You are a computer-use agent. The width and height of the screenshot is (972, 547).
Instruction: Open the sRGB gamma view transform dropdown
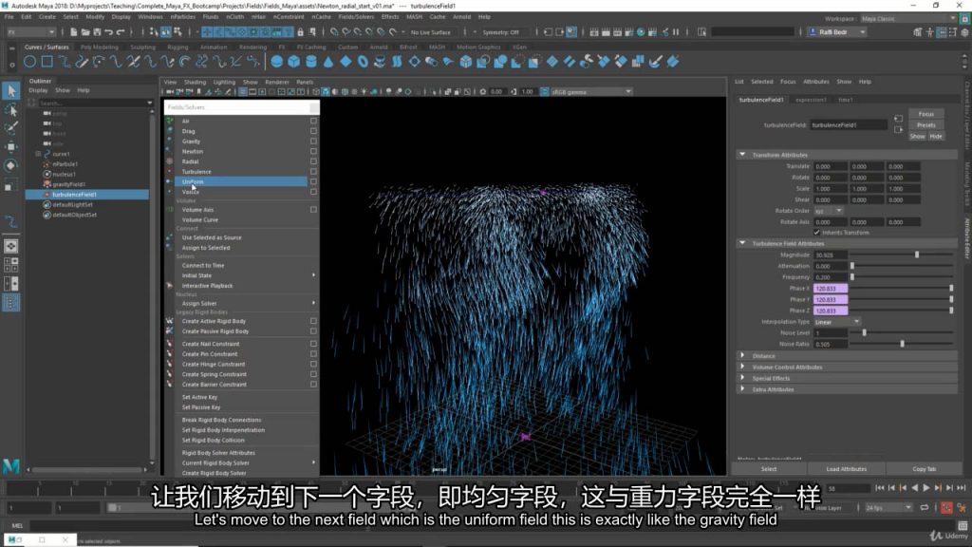click(x=590, y=92)
